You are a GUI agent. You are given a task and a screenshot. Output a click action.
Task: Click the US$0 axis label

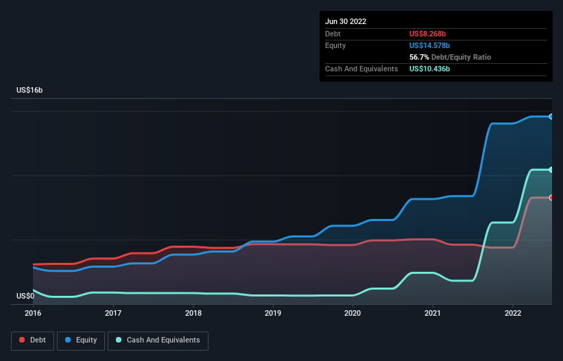25,296
